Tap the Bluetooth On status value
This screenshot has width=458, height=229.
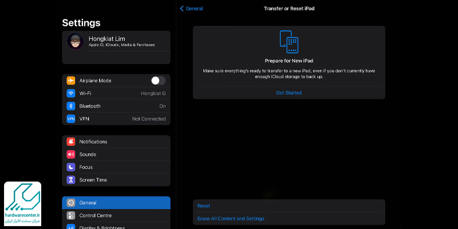[x=163, y=106]
